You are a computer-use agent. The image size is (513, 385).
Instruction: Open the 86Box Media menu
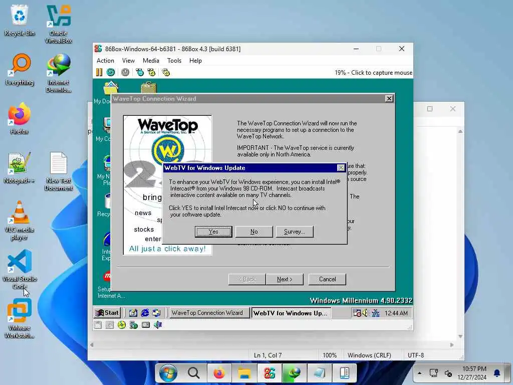click(151, 61)
